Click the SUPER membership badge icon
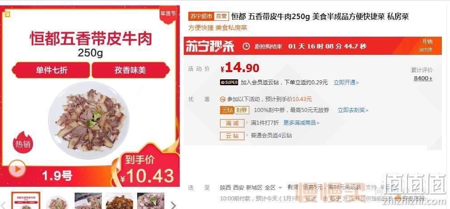This screenshot has height=209, width=450. 229,83
